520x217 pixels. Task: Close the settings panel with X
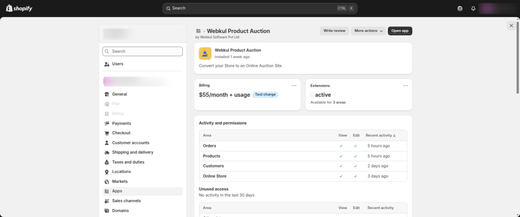511,25
